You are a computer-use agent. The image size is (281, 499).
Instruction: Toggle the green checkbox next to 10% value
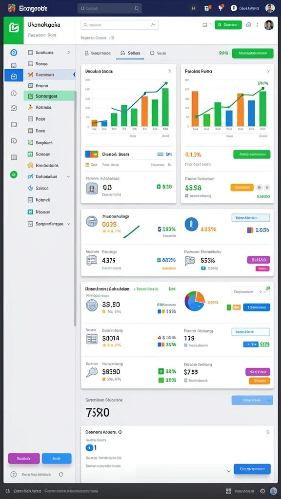click(x=161, y=371)
